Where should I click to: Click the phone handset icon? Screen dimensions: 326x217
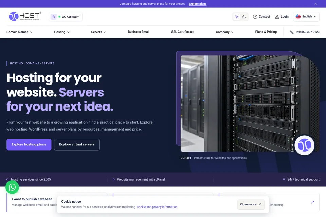click(292, 32)
